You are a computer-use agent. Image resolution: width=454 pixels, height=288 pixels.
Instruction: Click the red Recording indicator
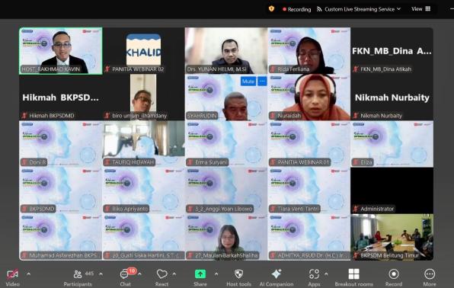pyautogui.click(x=296, y=9)
